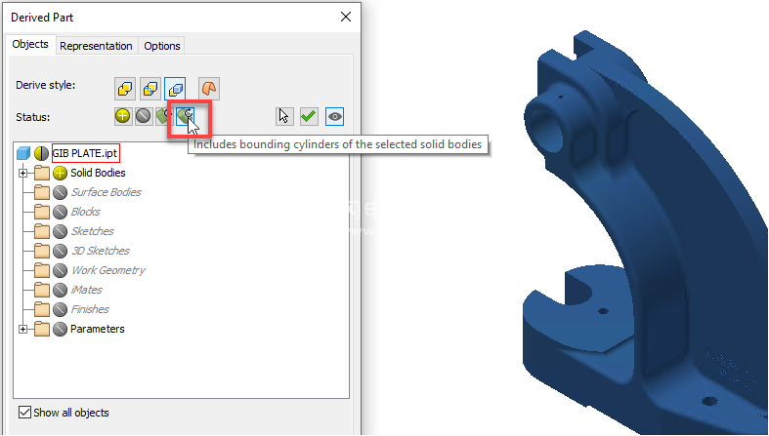Click the blue part icon beside GIB PLATE.ipt
The height and width of the screenshot is (436, 769).
coord(23,153)
